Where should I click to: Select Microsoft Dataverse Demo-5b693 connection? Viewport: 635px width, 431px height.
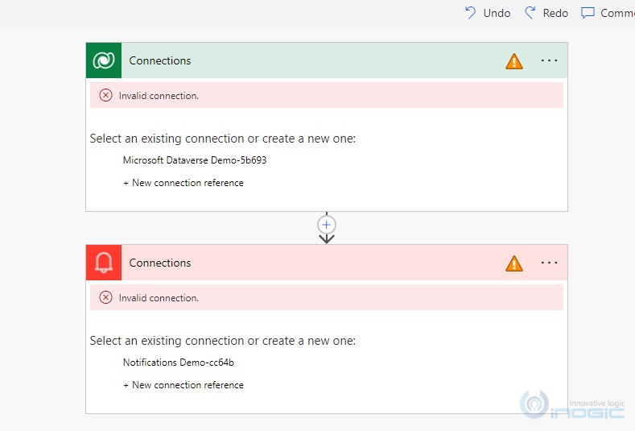(195, 160)
